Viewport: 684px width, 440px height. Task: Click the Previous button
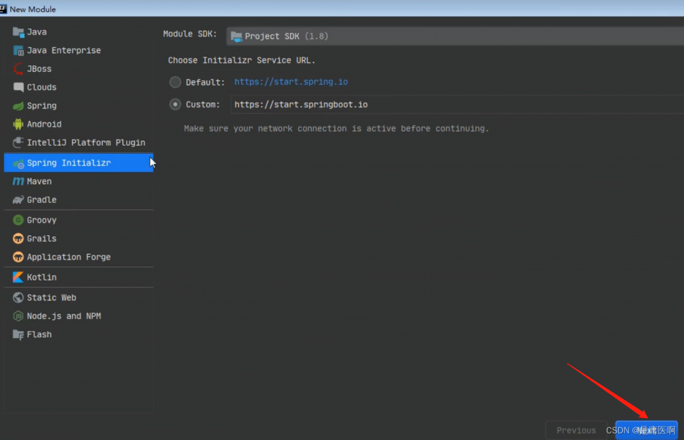(576, 430)
